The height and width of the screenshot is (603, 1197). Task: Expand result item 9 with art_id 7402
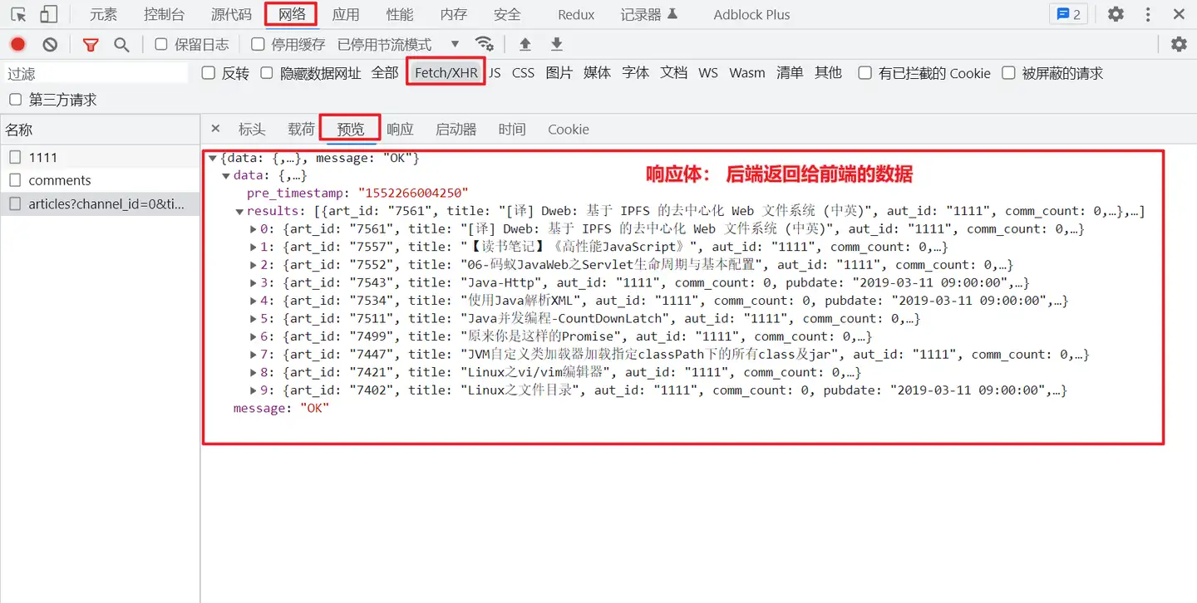[x=254, y=390]
